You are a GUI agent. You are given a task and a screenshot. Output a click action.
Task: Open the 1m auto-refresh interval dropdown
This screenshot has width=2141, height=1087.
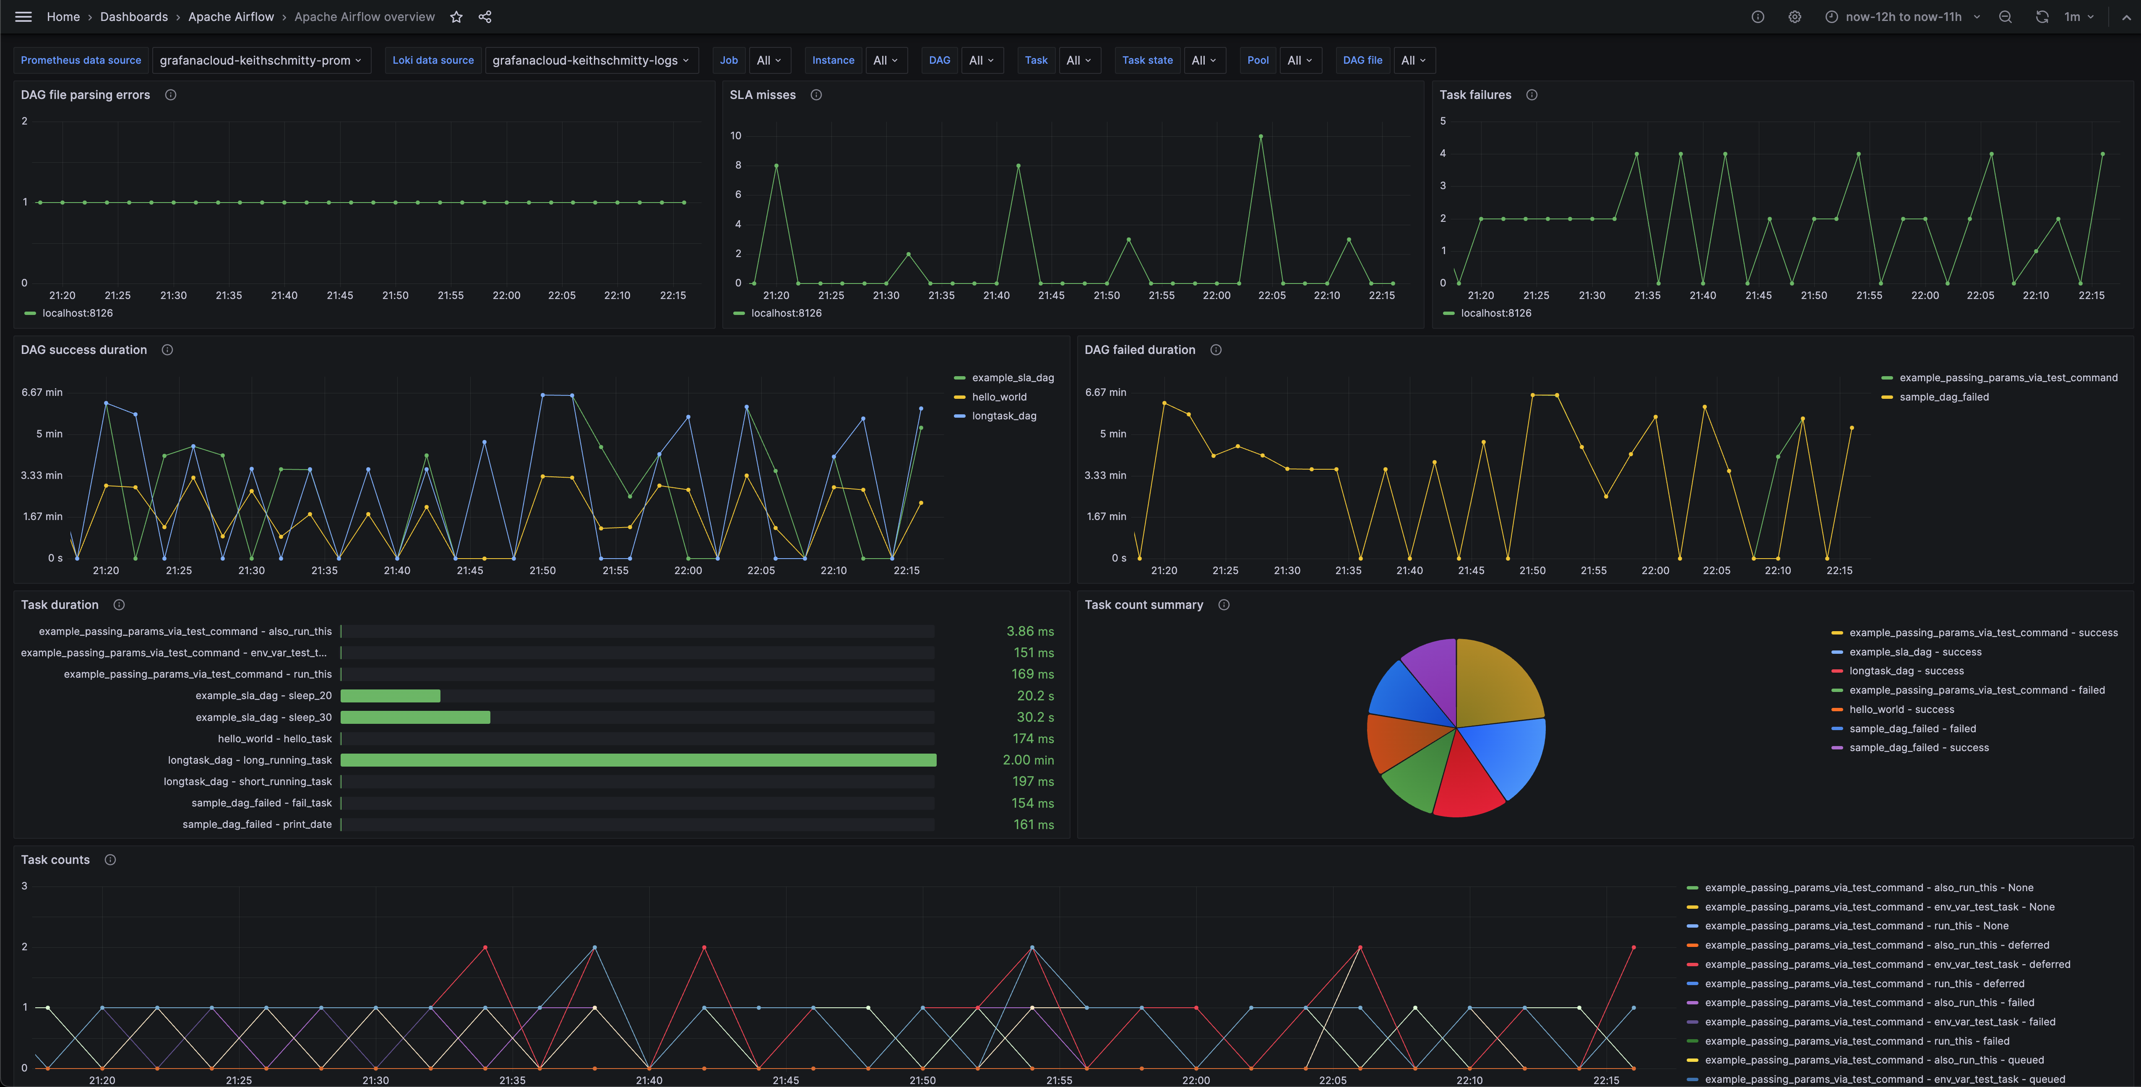[x=2078, y=17]
